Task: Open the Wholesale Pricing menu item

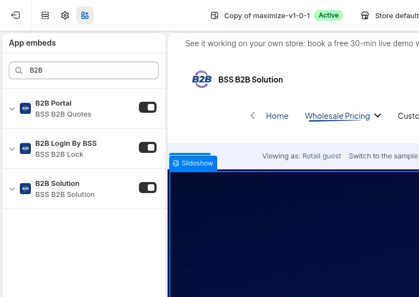Action: point(337,116)
